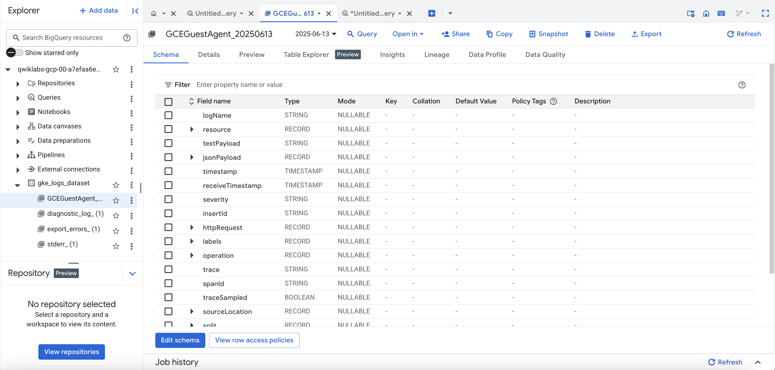Open the Data Profile tab
Viewport: 775px width, 370px height.
pos(487,55)
